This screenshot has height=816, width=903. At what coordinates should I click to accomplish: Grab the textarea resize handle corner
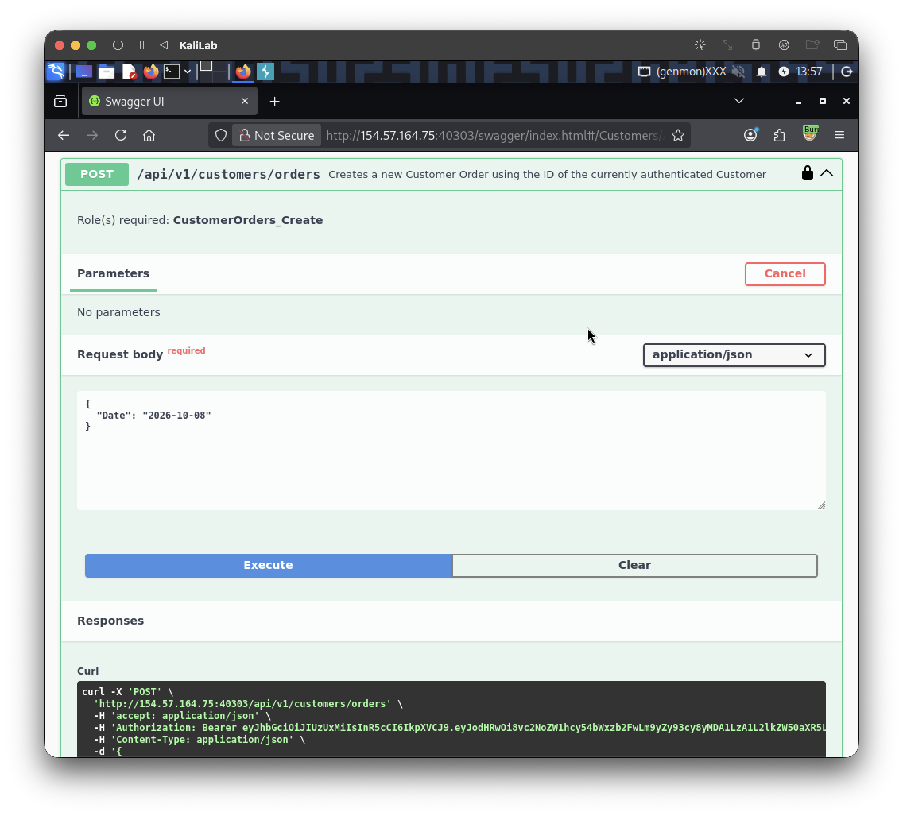pyautogui.click(x=821, y=505)
